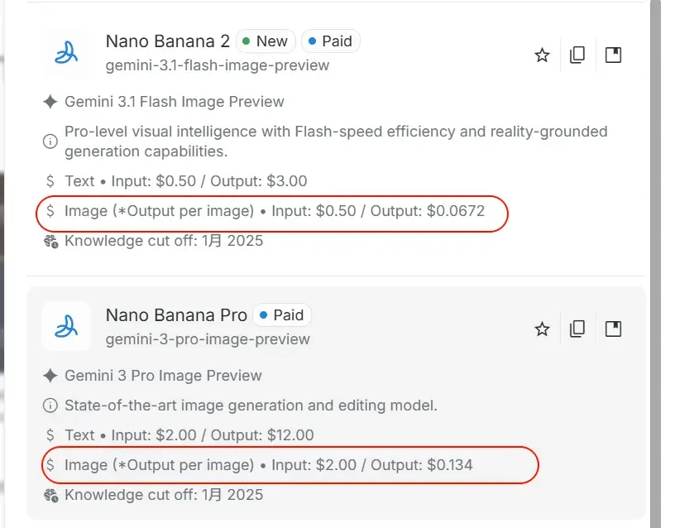Star the Nano Banana 2 model
Viewport: 675px width, 528px height.
[542, 55]
